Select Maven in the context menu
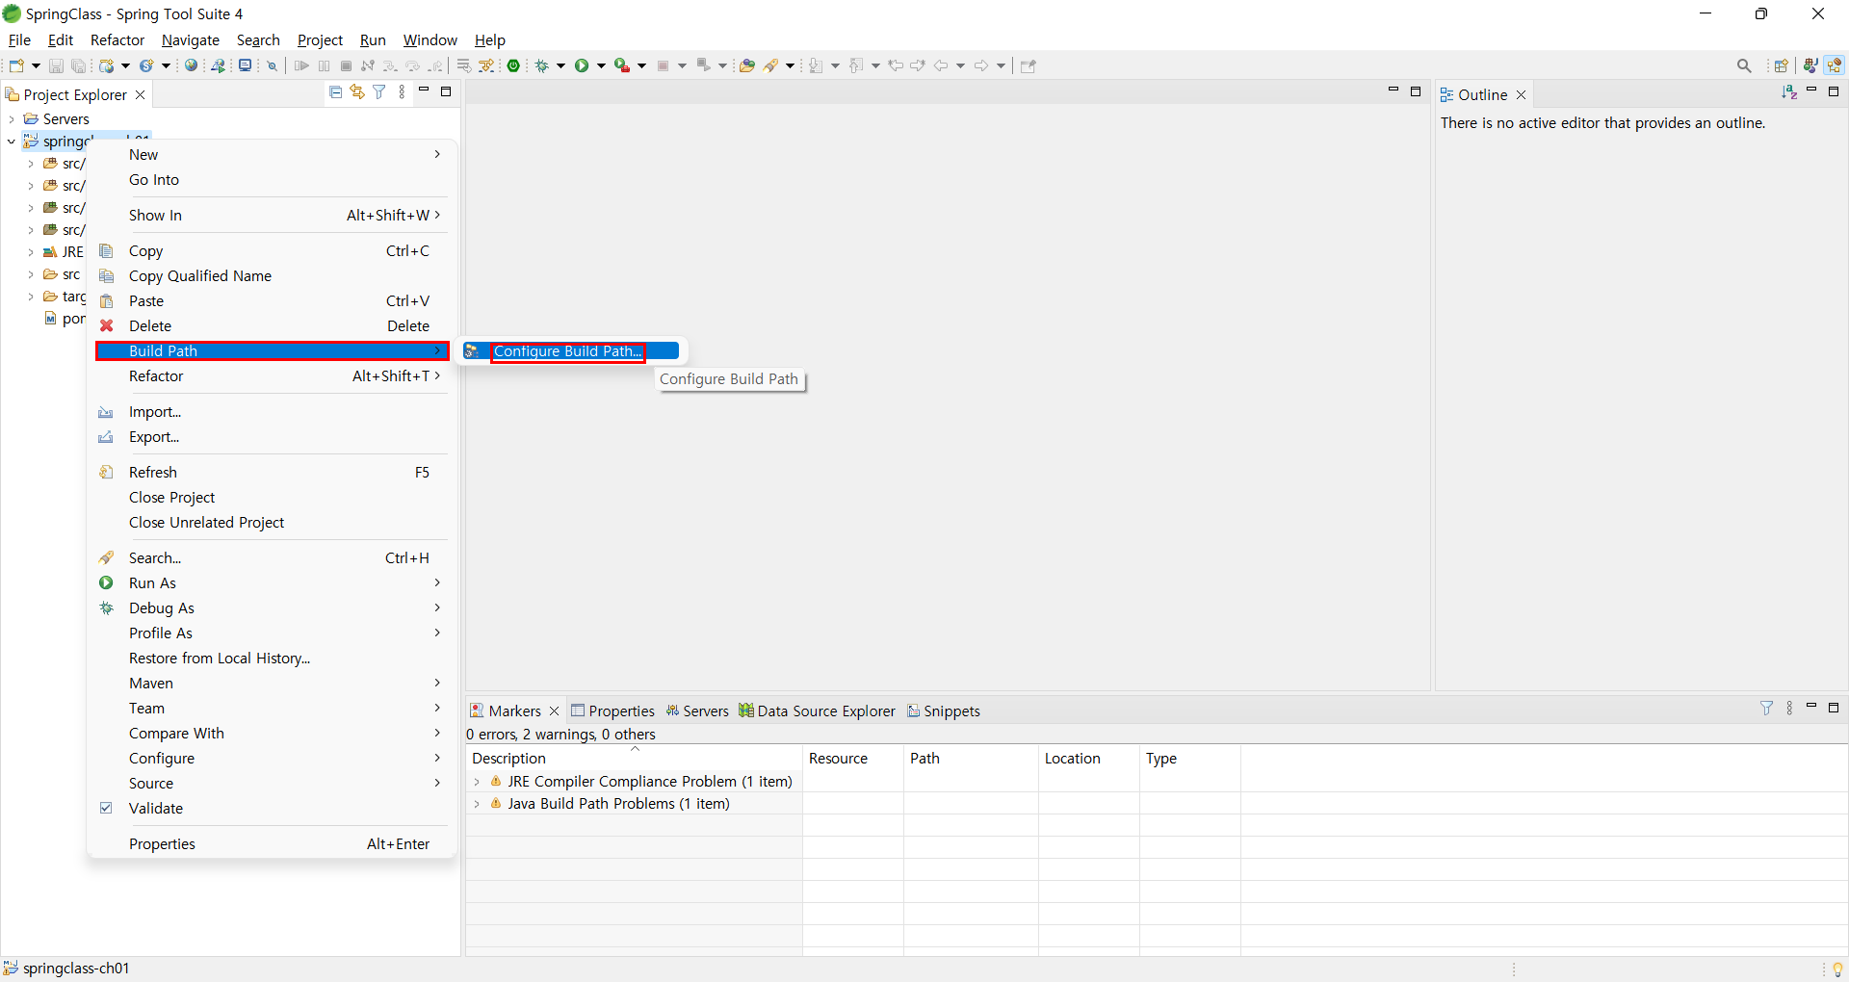 [x=273, y=684]
